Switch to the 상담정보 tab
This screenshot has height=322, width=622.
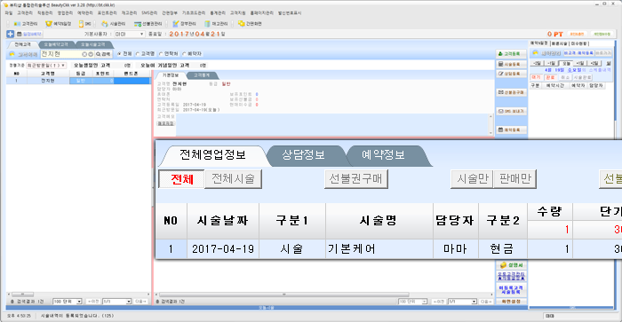point(304,155)
